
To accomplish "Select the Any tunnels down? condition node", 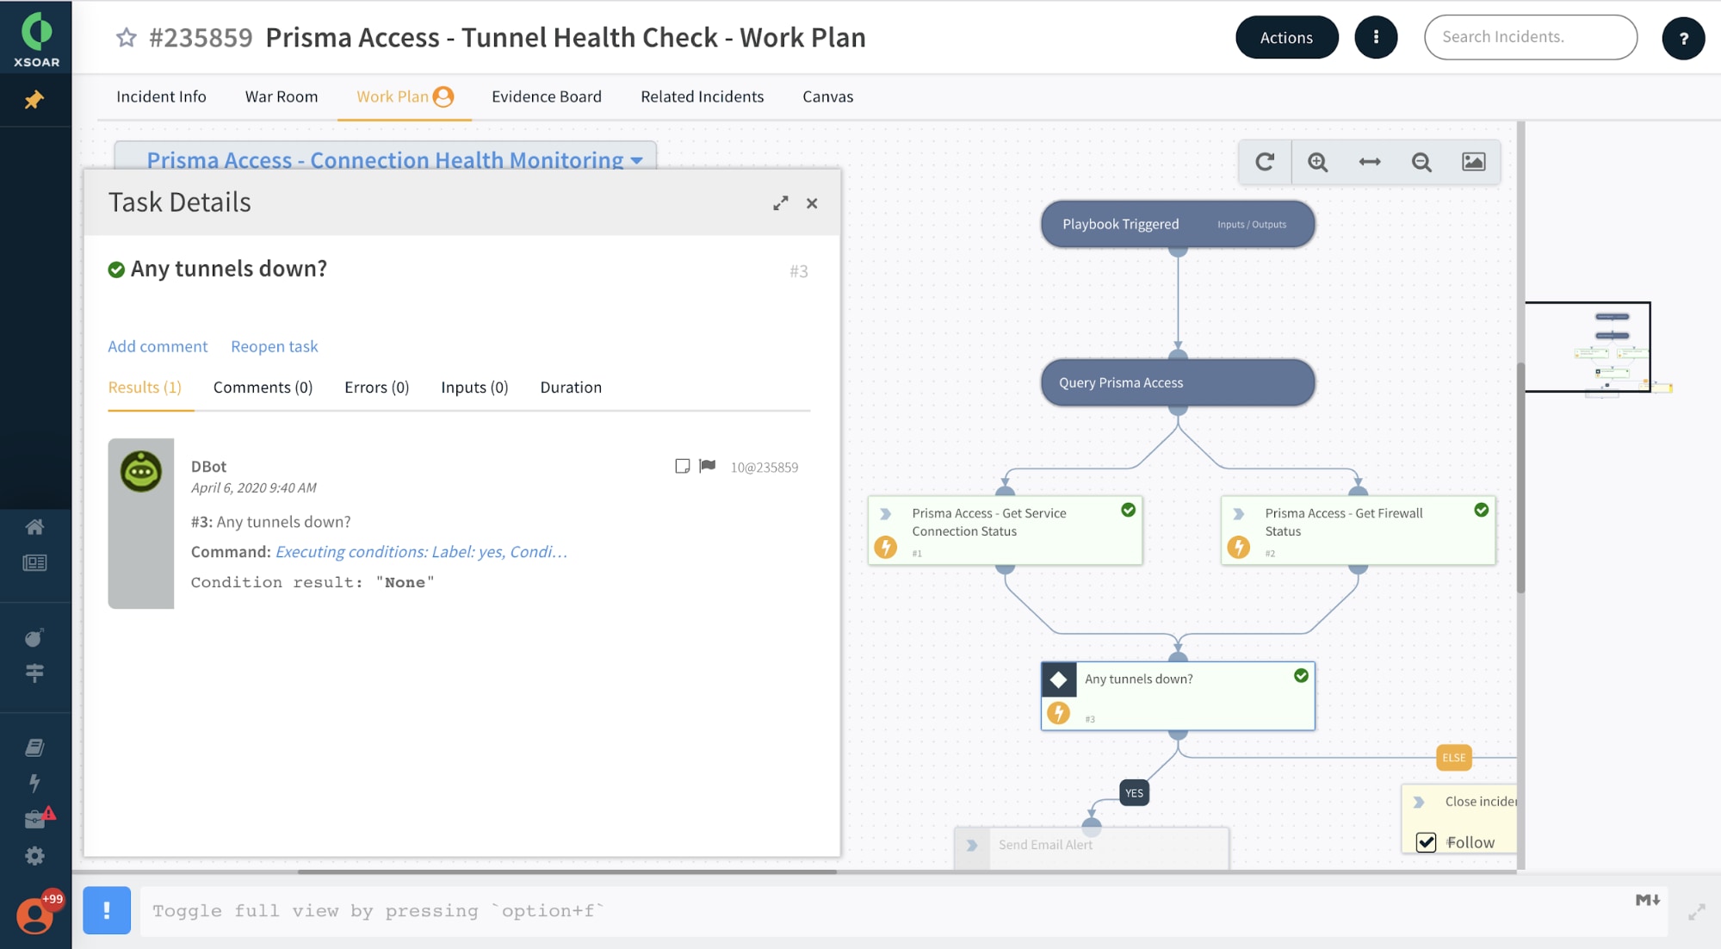I will [1177, 696].
